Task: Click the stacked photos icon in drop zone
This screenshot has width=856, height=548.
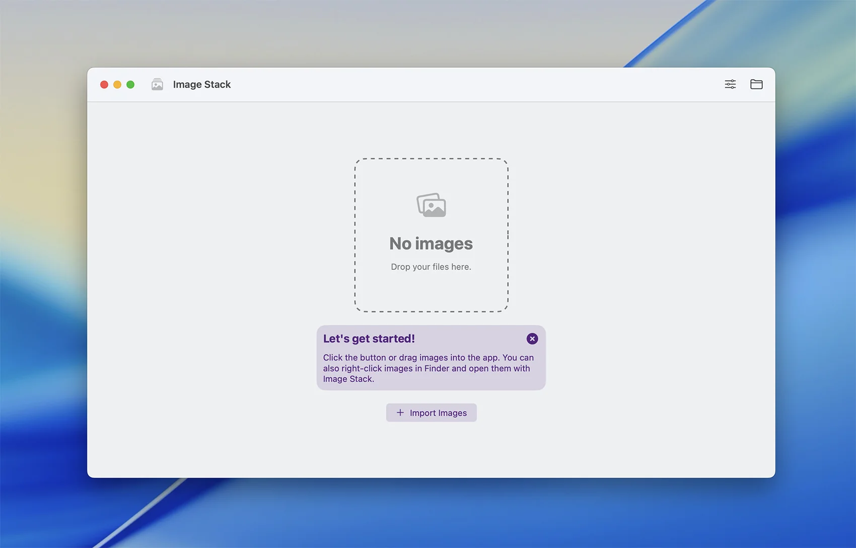Action: click(431, 205)
